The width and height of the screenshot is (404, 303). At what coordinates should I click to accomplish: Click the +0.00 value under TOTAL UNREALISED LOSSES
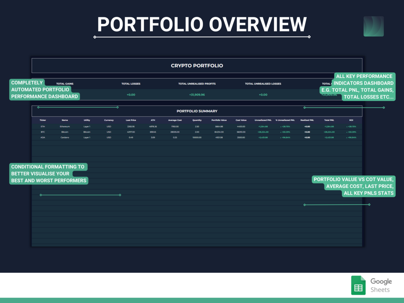click(x=263, y=94)
